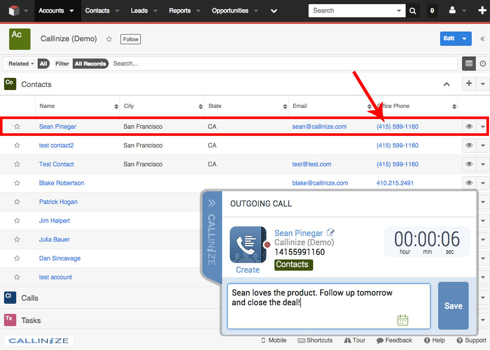Go to Contacts tab in navbar
490x350 pixels.
pos(97,11)
